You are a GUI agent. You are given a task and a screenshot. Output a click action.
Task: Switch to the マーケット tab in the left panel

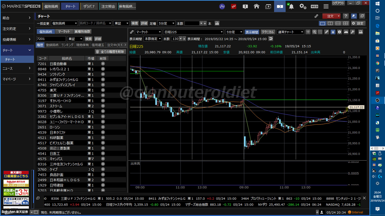64,32
